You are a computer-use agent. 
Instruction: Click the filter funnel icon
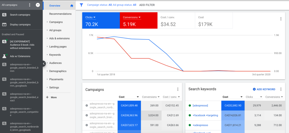(x=81, y=5)
